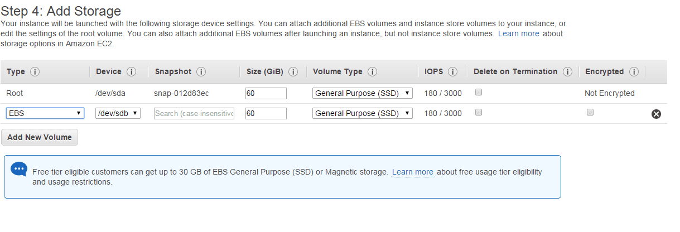Open the Snapshot column info icon
The image size is (680, 232).
[x=201, y=72]
